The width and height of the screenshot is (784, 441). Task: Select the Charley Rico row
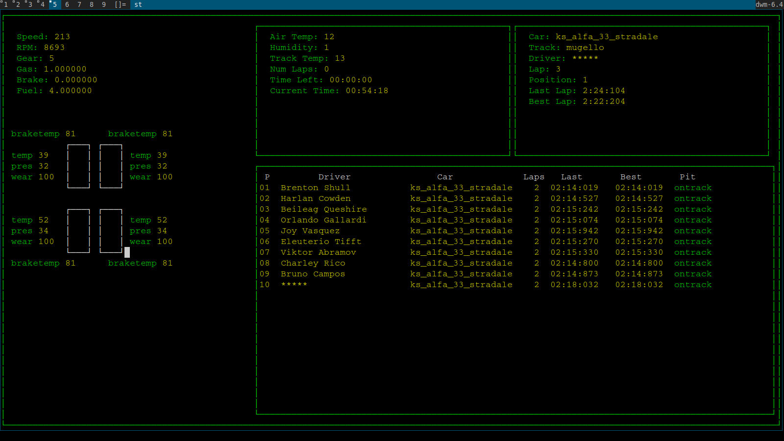pyautogui.click(x=486, y=263)
